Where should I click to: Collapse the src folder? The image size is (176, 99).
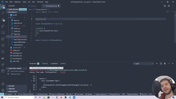[14, 18]
